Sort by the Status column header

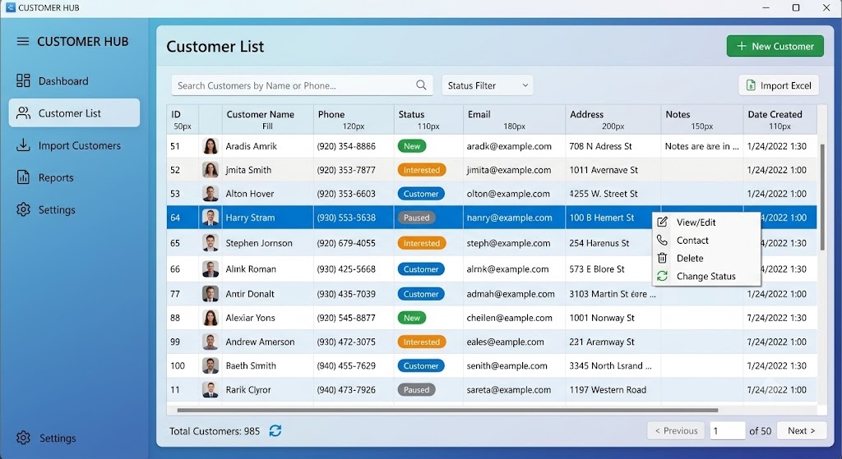(x=428, y=120)
